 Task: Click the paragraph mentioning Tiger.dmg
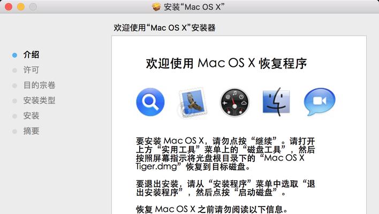tap(225, 154)
